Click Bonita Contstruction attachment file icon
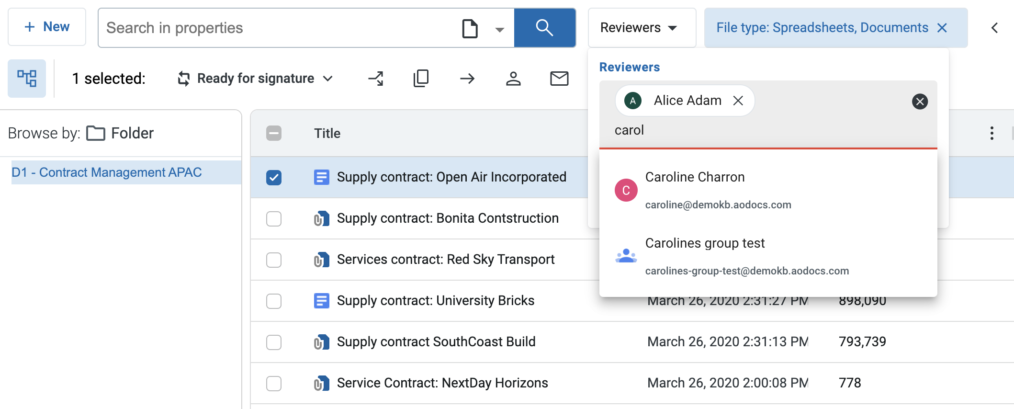Viewport: 1014px width, 409px height. click(321, 219)
